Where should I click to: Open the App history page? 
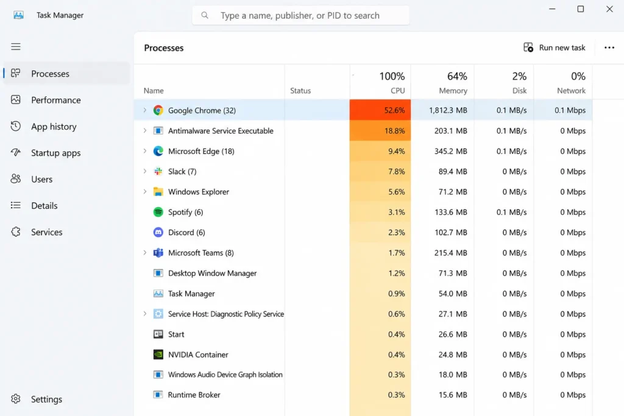[x=66, y=126]
